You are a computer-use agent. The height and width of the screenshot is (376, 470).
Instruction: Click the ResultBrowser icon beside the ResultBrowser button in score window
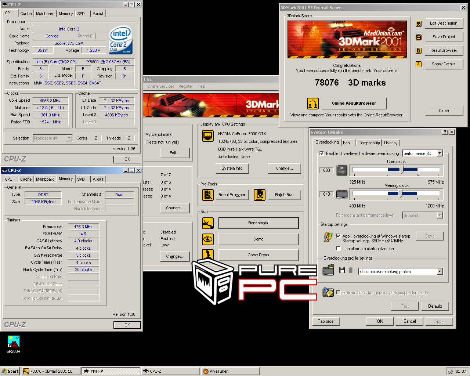(419, 51)
